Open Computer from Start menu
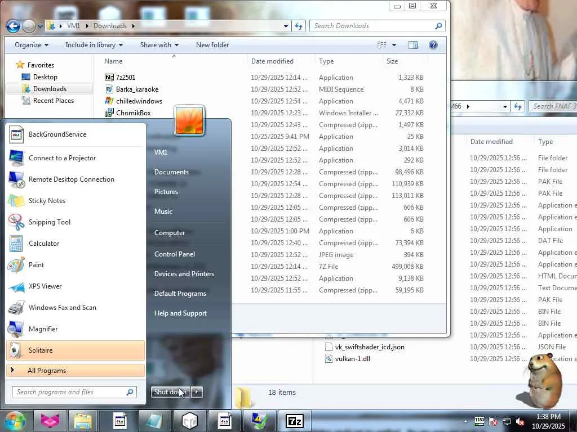Image resolution: width=577 pixels, height=432 pixels. (x=169, y=232)
